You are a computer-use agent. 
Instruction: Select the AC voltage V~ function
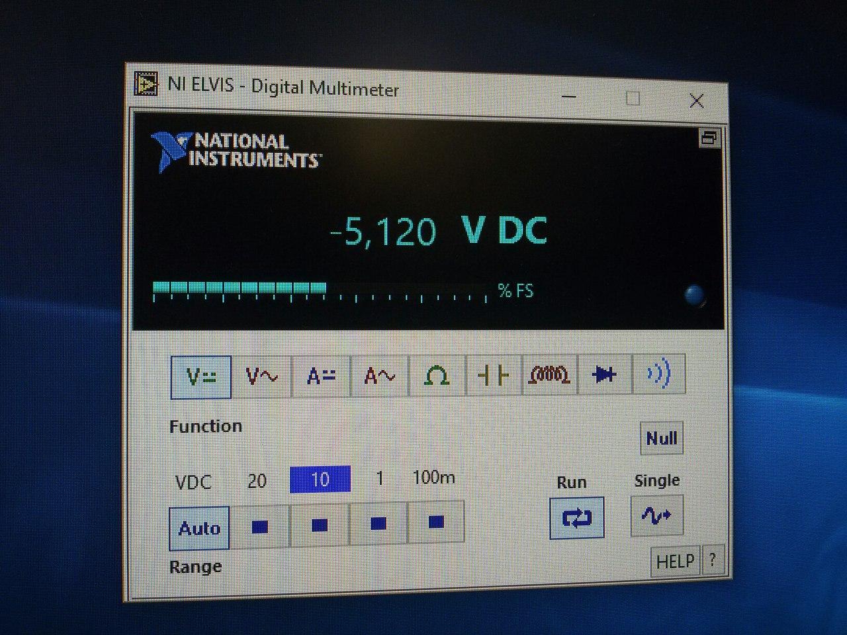(x=261, y=377)
